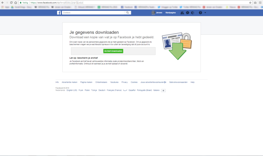Open Help footer link
Viewport: 263px width, 156px height.
click(192, 82)
